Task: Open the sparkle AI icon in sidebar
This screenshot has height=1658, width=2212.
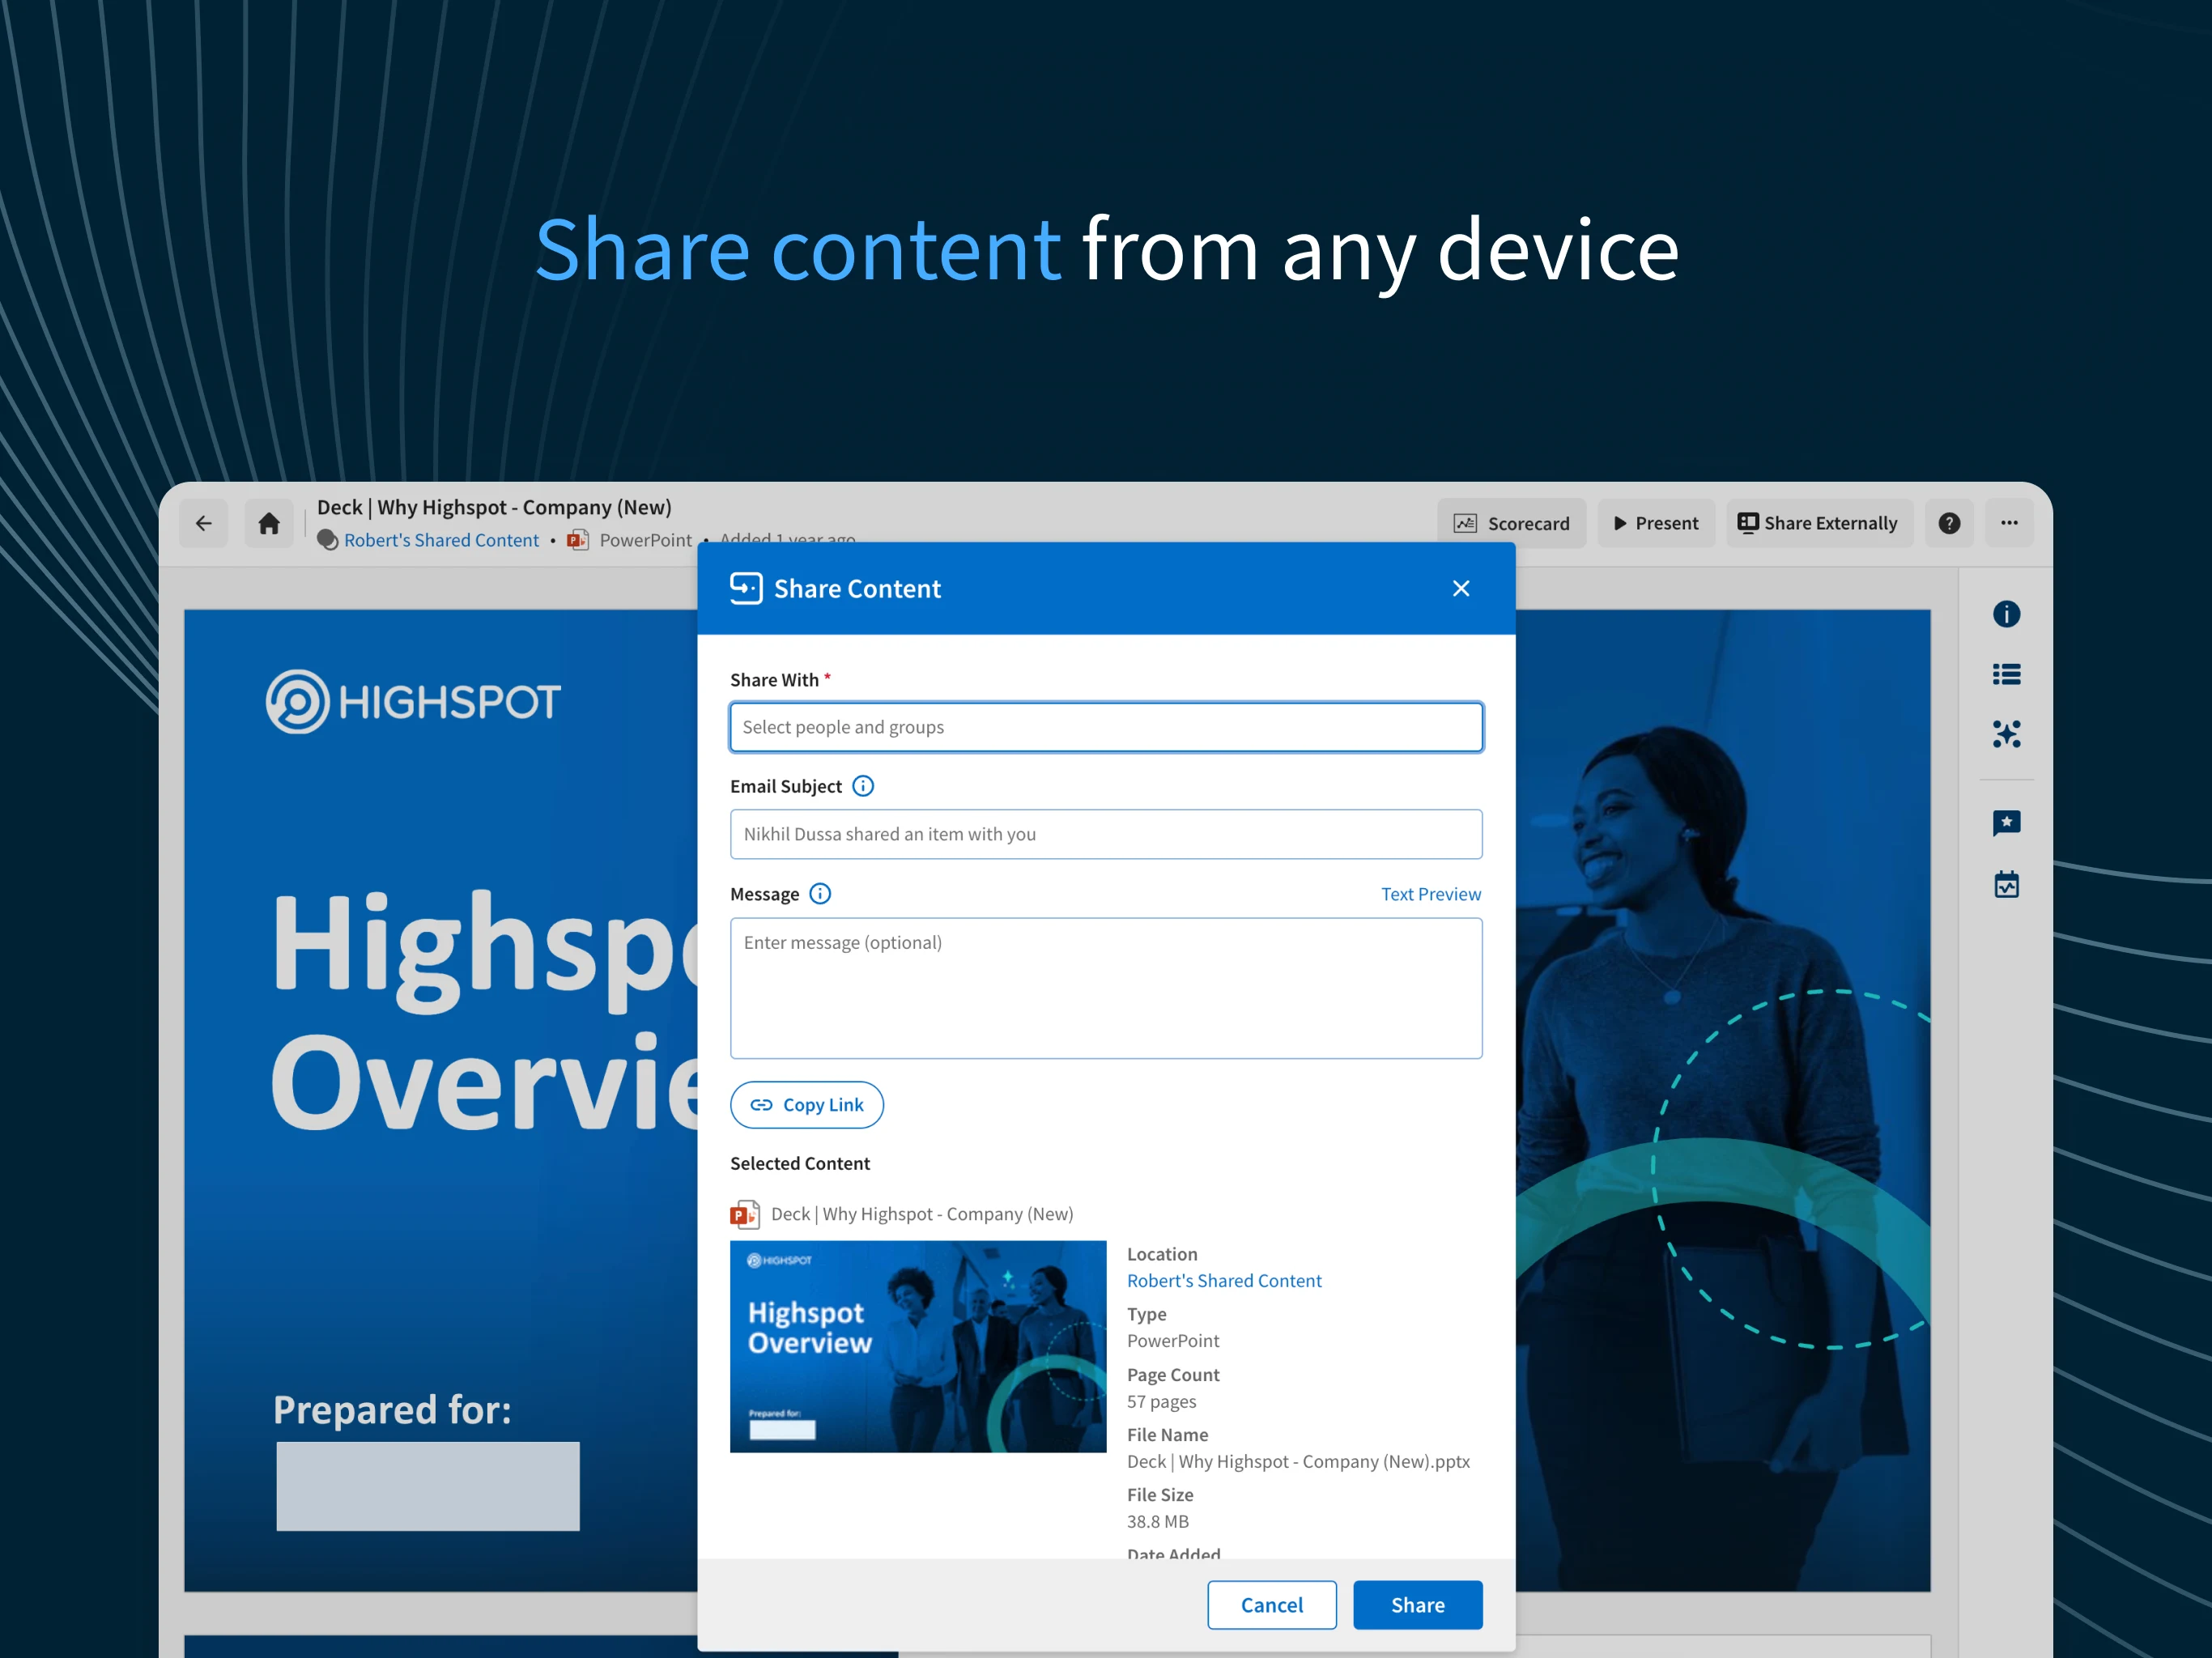Action: 2006,734
